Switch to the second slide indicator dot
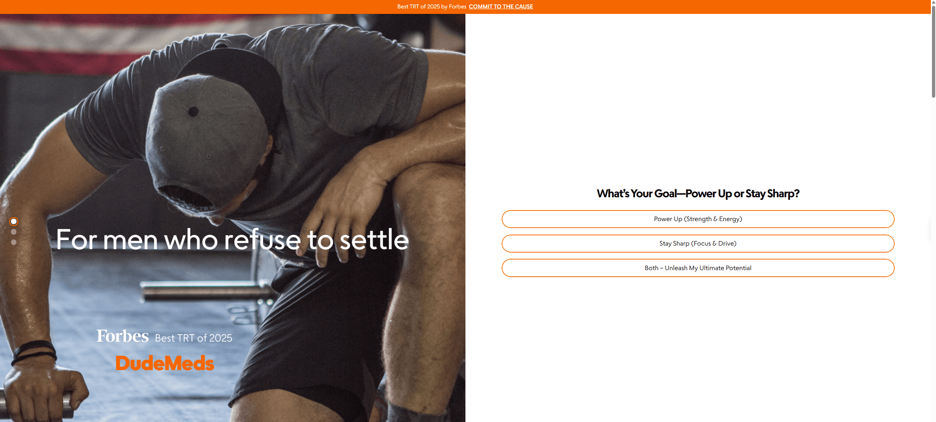936x422 pixels. tap(14, 232)
